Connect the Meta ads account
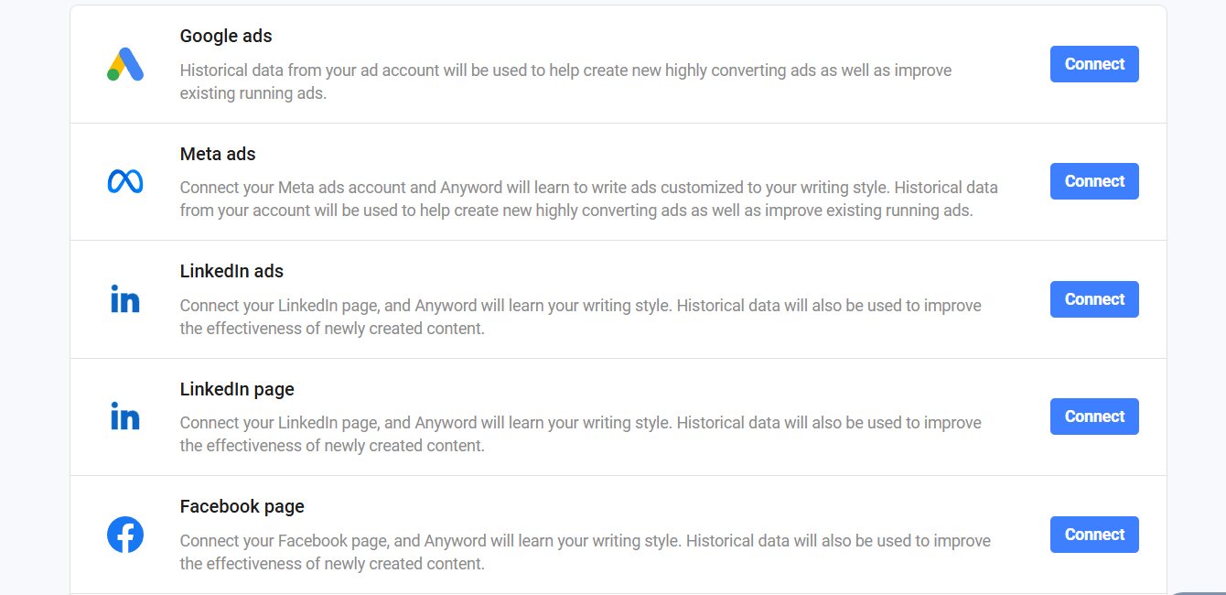This screenshot has height=595, width=1226. point(1094,181)
